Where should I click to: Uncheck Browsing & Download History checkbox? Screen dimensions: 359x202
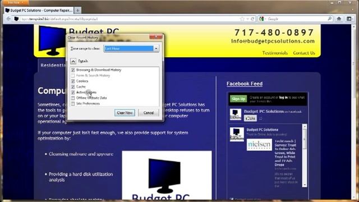click(x=73, y=70)
